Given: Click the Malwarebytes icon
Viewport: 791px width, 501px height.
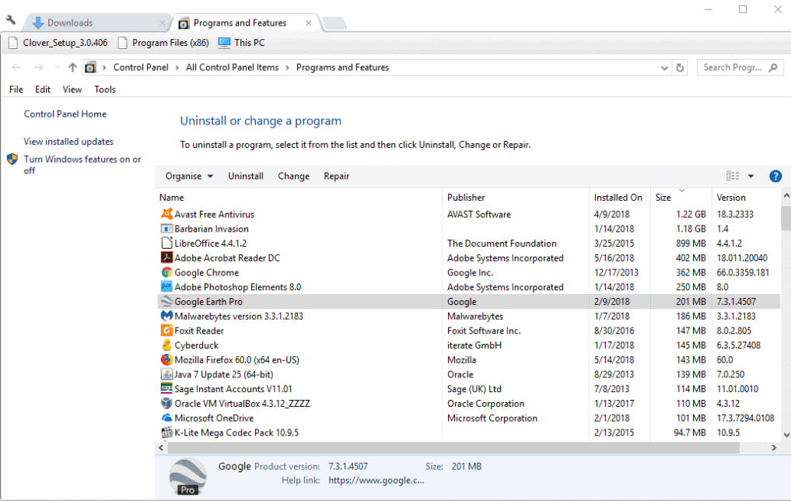Looking at the screenshot, I should (166, 316).
